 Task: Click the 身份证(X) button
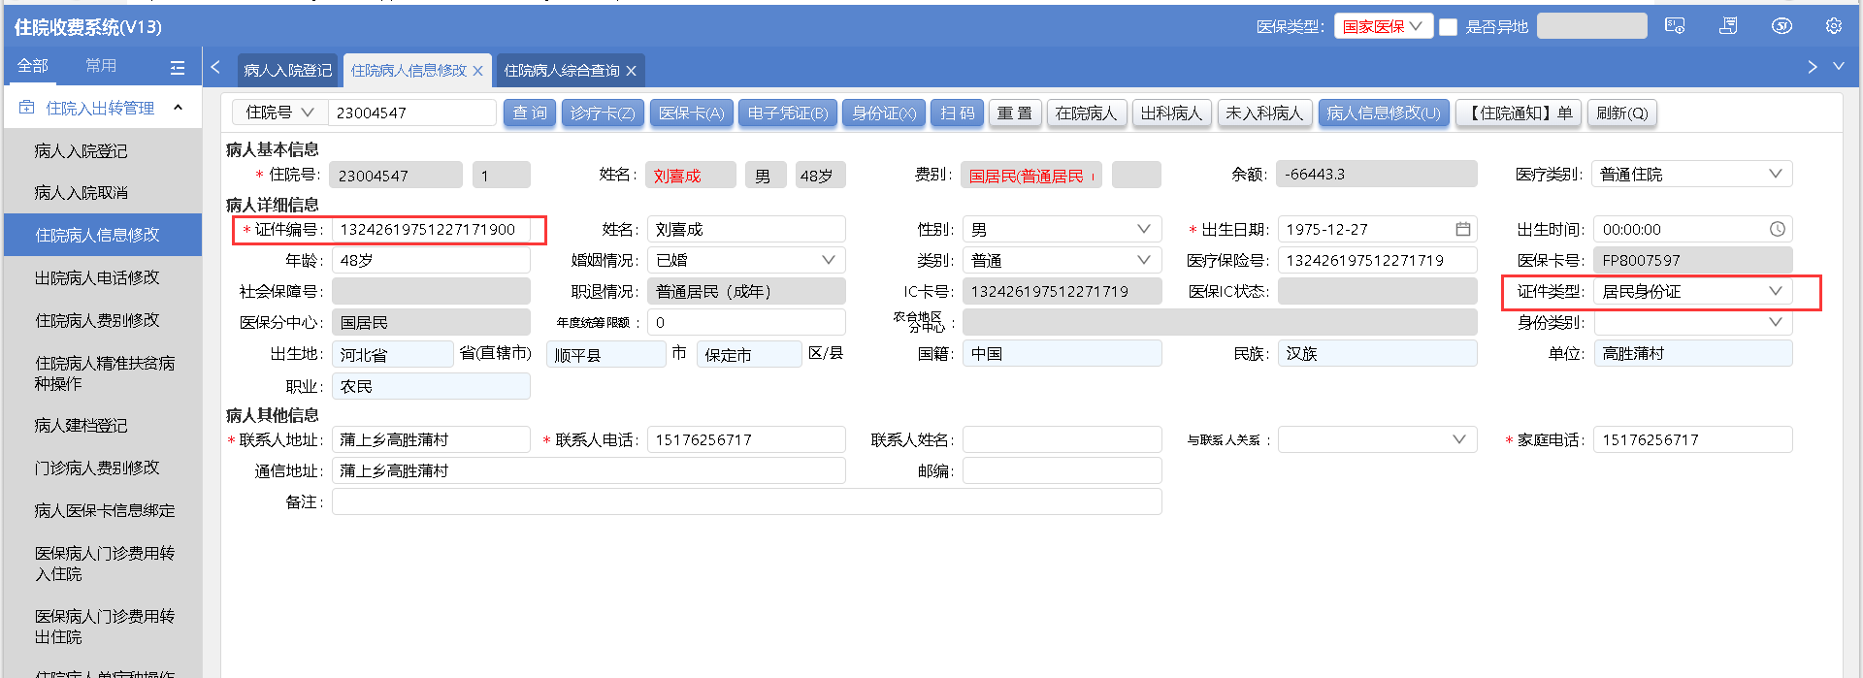(884, 113)
